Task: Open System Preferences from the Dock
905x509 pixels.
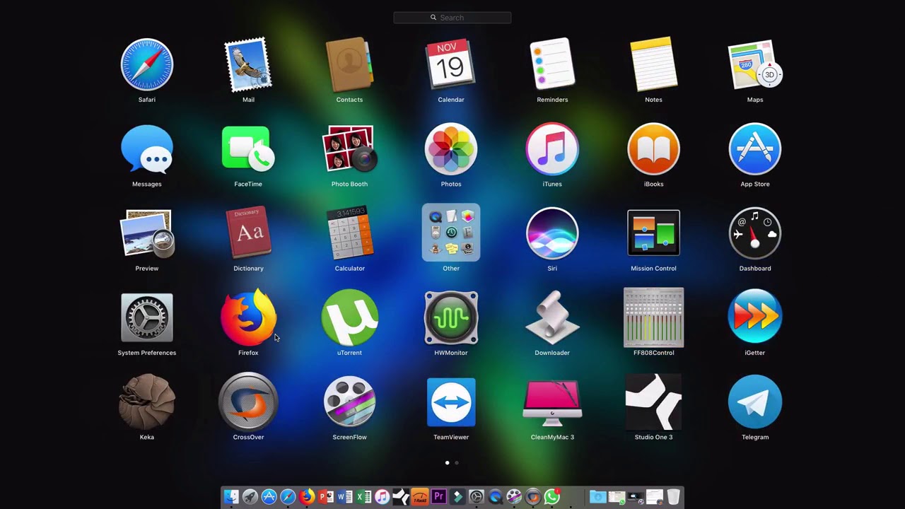Action: (477, 497)
